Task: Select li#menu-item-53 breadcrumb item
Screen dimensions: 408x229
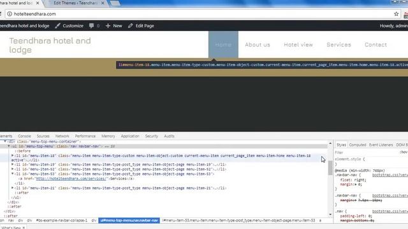Action: (238, 221)
